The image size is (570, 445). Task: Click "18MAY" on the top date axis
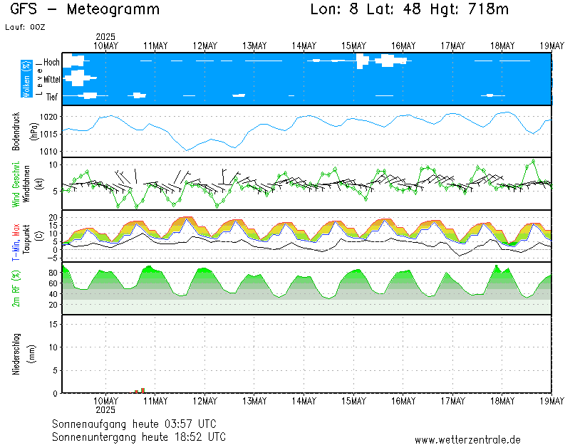502,46
